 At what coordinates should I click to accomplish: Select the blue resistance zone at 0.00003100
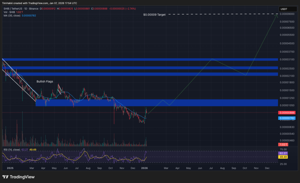140,60
